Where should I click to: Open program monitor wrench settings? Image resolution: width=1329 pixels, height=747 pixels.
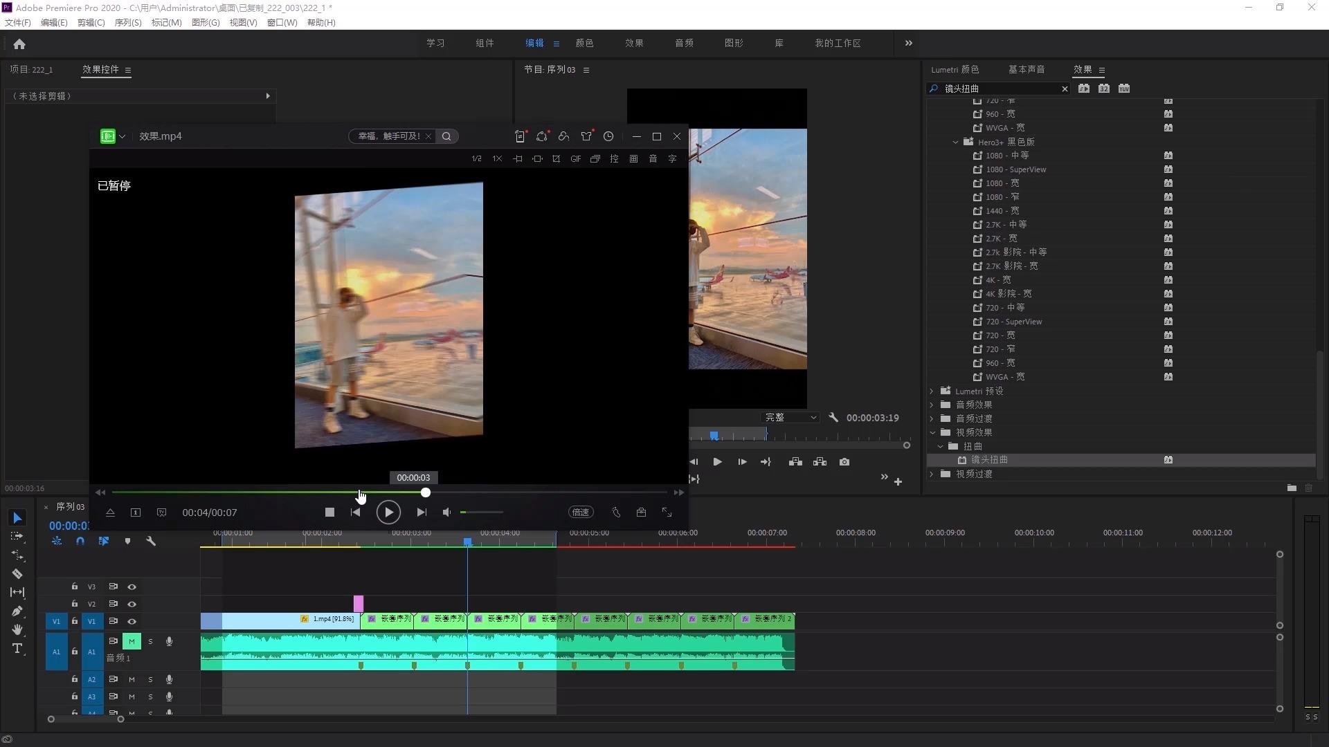click(833, 418)
